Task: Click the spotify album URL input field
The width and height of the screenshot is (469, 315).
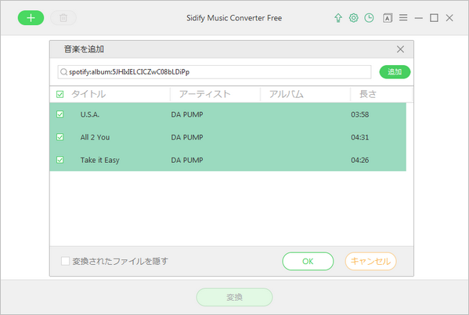Action: click(x=215, y=72)
